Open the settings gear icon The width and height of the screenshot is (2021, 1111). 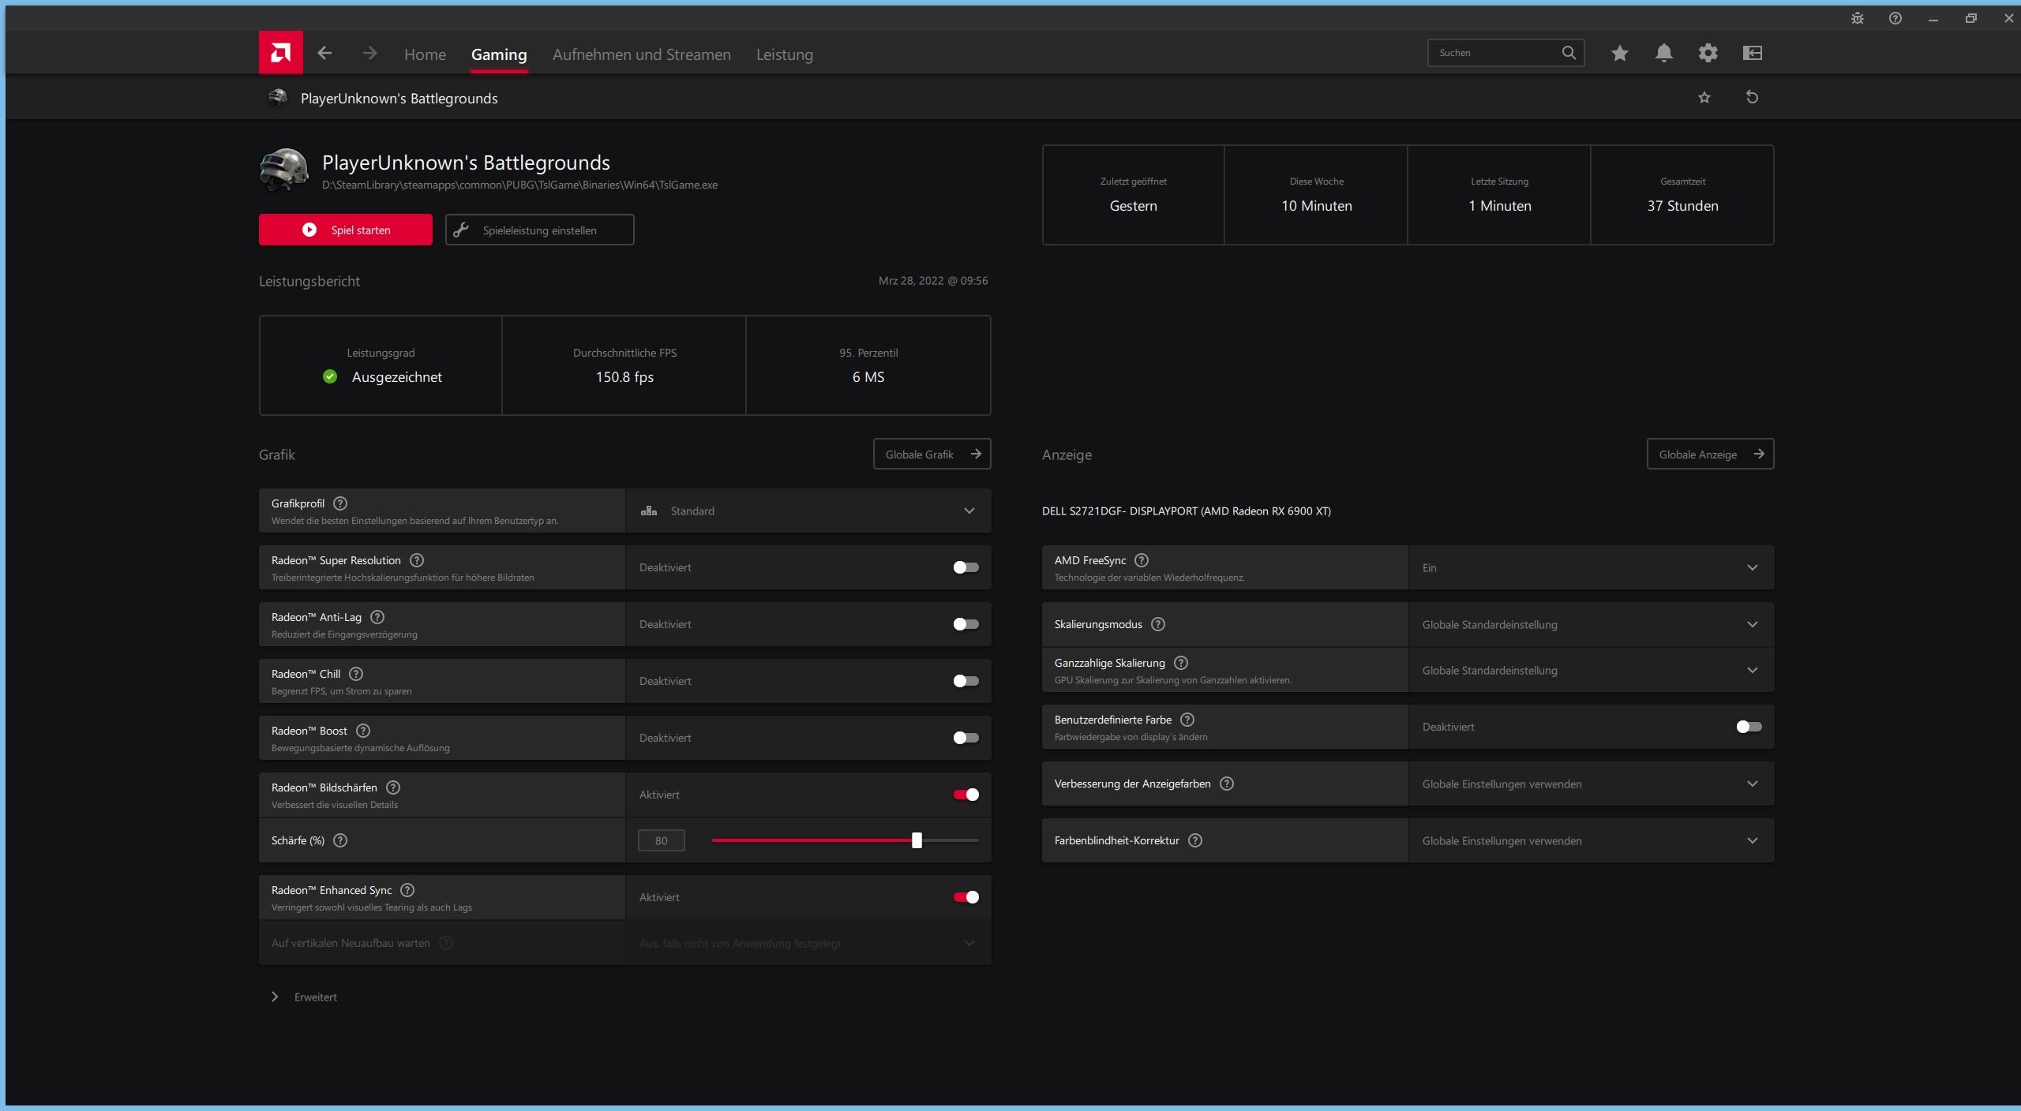click(x=1708, y=53)
